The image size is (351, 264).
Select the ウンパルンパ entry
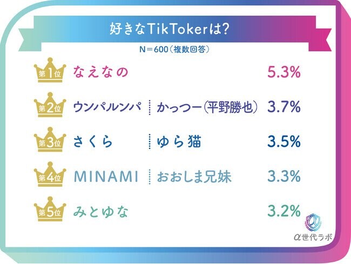[110, 107]
